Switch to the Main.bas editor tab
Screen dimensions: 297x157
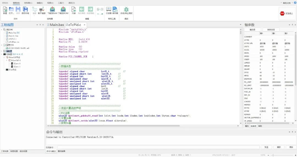click(x=56, y=25)
